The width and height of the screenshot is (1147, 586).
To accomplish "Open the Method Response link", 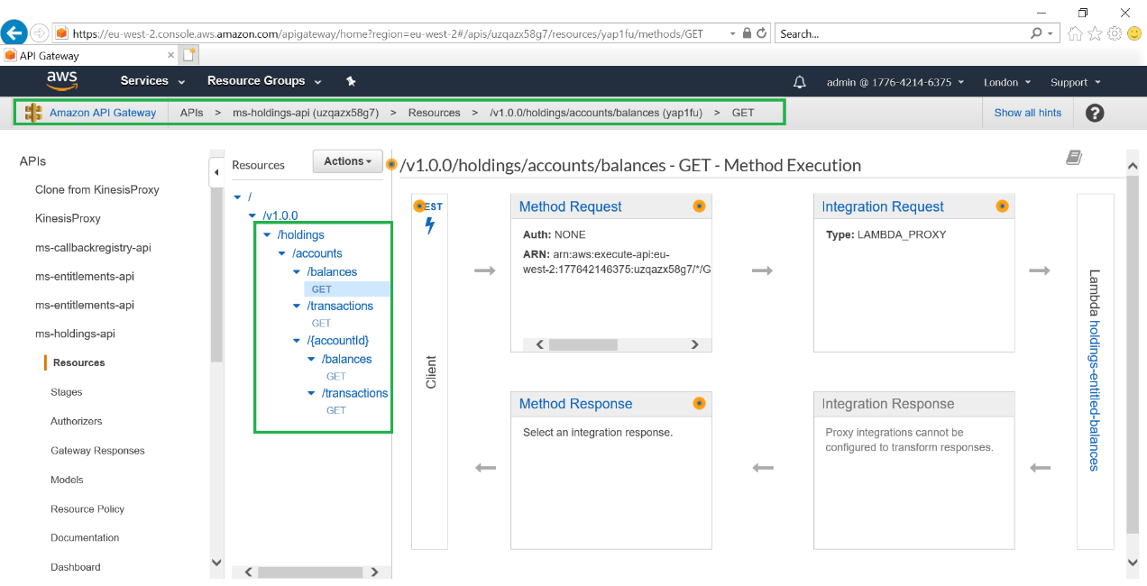I will pyautogui.click(x=575, y=404).
